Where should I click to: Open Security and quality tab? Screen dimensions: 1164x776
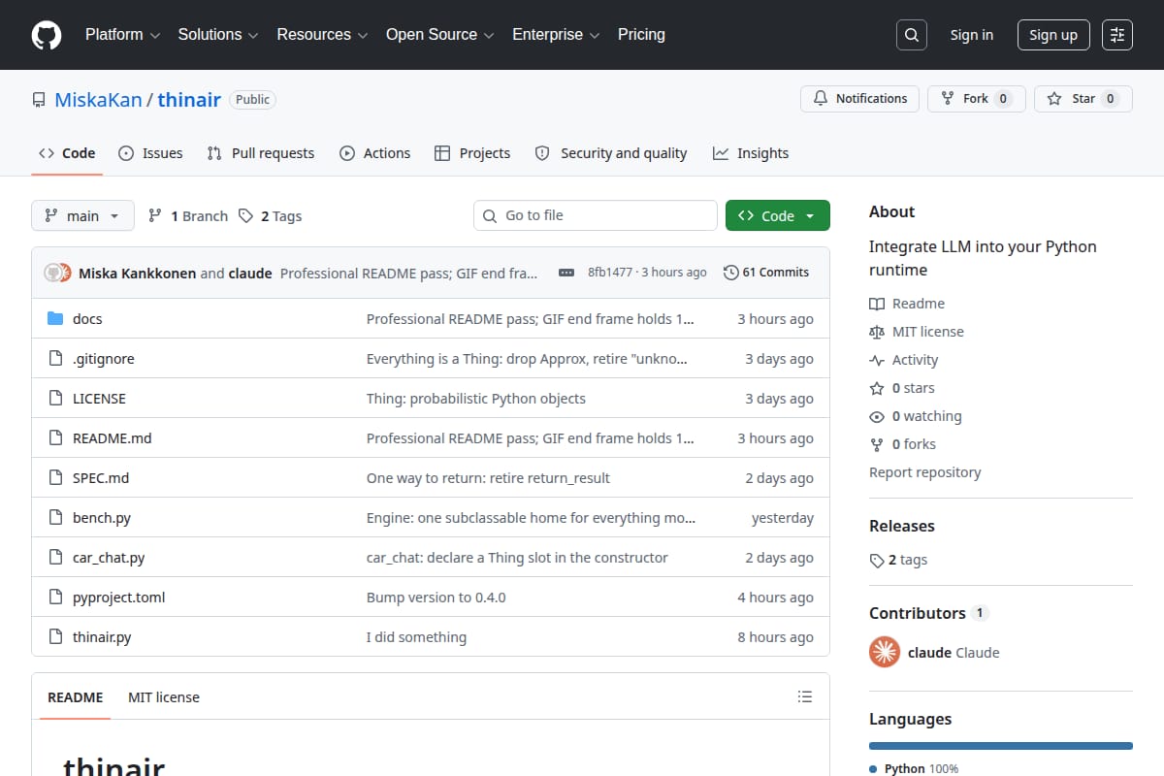point(611,153)
